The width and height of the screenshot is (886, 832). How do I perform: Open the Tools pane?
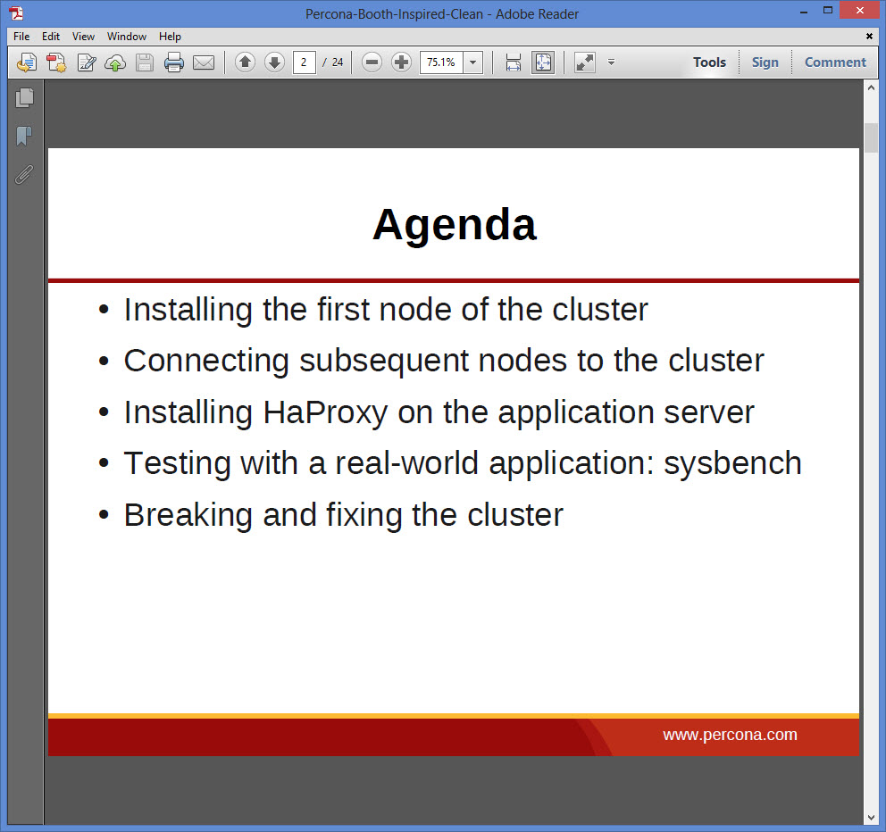pos(709,62)
